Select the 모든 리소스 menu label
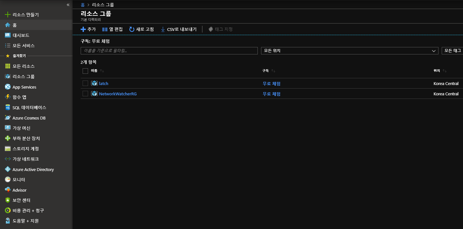The width and height of the screenshot is (463, 229). (24, 66)
